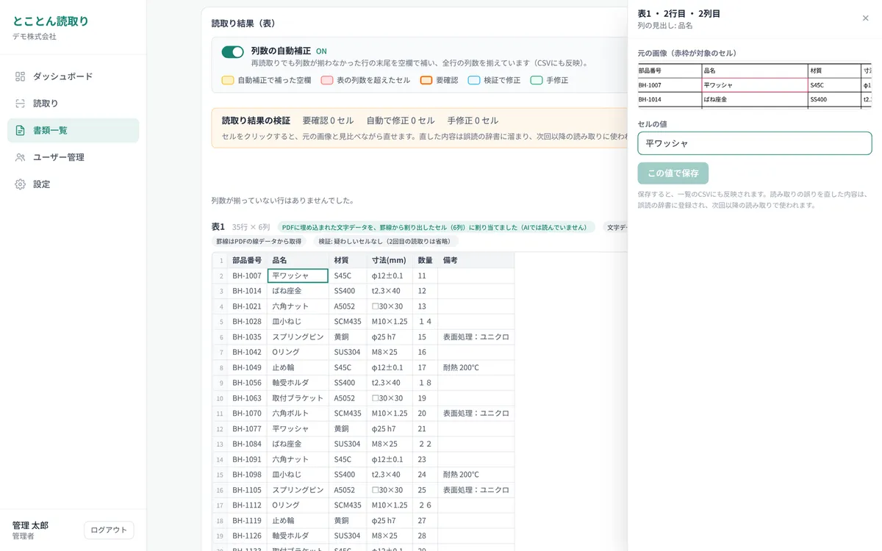The image size is (882, 551).
Task: Click the とことん読取り logo title
Action: (50, 21)
